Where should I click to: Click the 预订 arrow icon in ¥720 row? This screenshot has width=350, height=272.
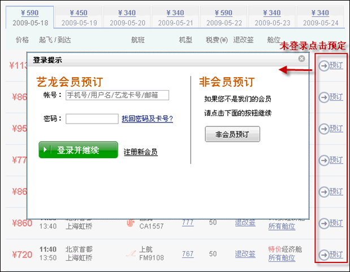coord(324,254)
